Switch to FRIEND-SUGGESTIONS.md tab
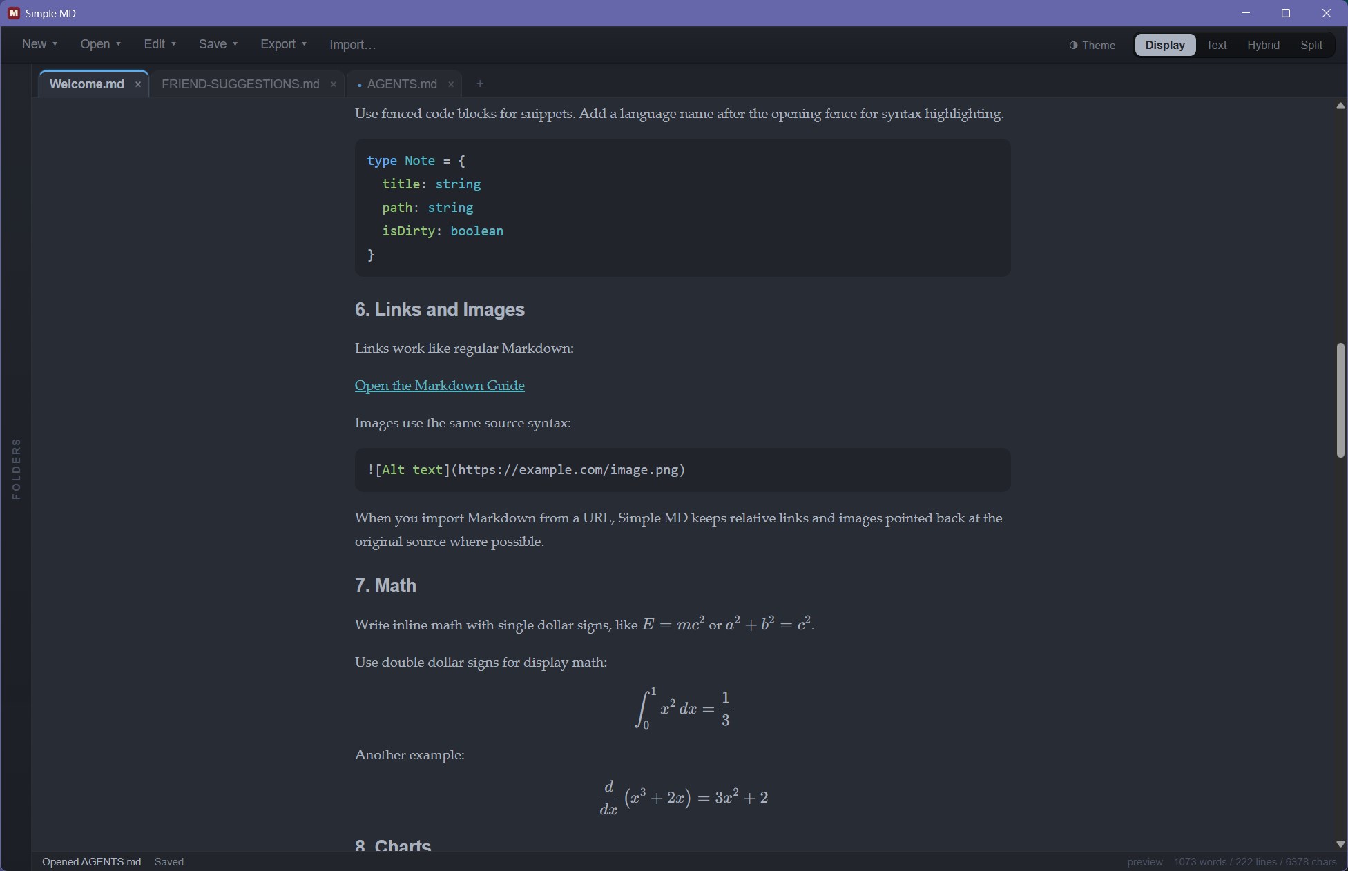1348x871 pixels. [x=240, y=84]
